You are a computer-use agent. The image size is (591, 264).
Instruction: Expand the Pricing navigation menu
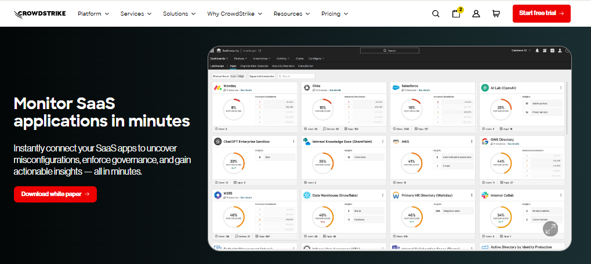tap(334, 13)
